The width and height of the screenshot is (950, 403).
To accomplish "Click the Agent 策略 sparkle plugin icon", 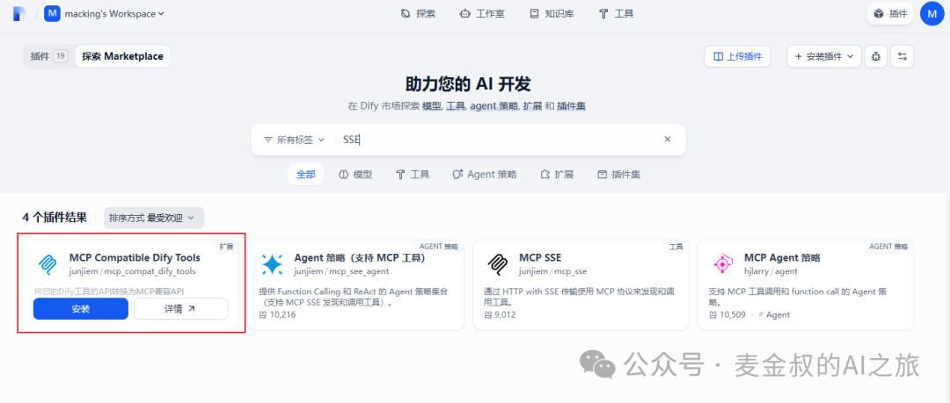I will (272, 264).
